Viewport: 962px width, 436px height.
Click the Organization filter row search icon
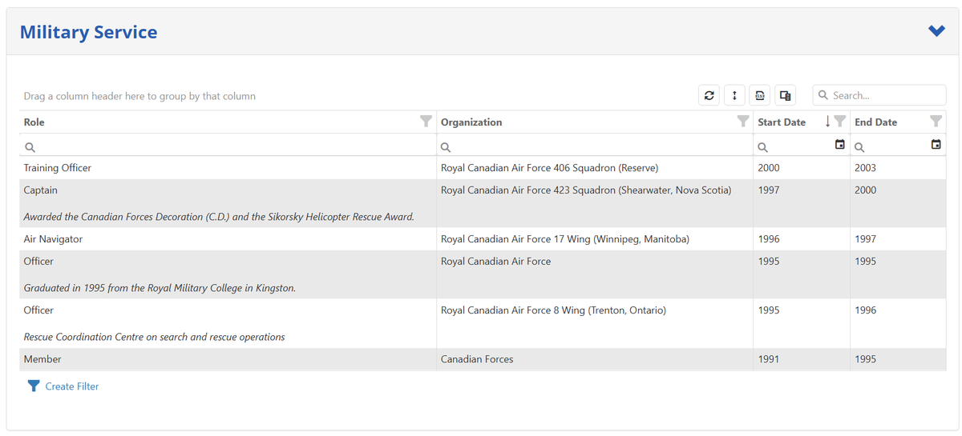point(447,147)
